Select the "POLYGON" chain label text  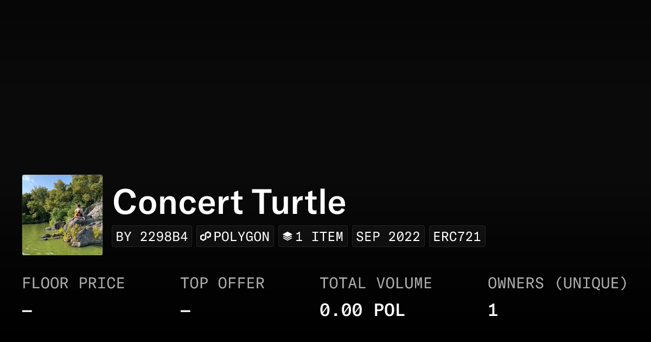click(x=241, y=237)
